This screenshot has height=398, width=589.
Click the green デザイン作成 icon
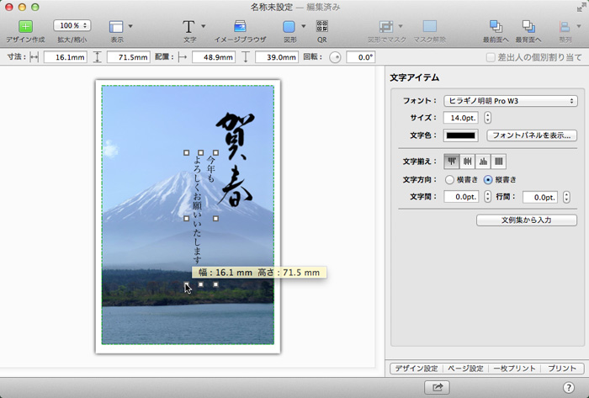25,27
